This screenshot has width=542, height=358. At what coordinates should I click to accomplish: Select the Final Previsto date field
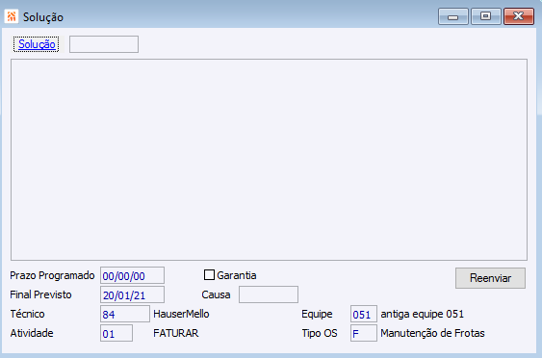(x=132, y=294)
